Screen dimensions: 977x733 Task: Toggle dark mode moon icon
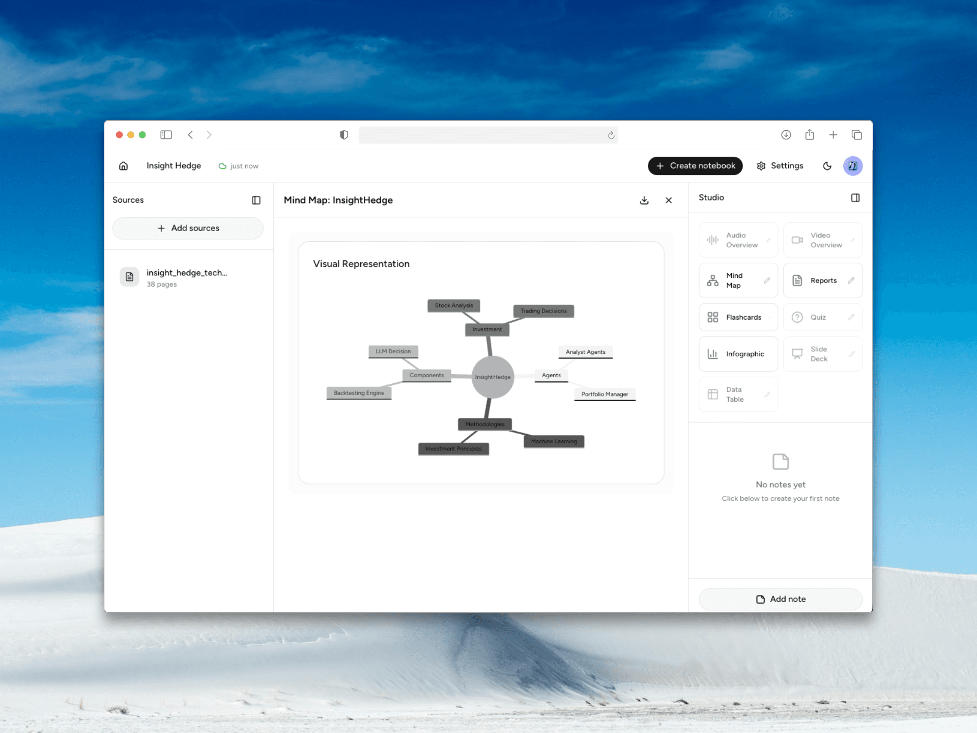(x=827, y=166)
